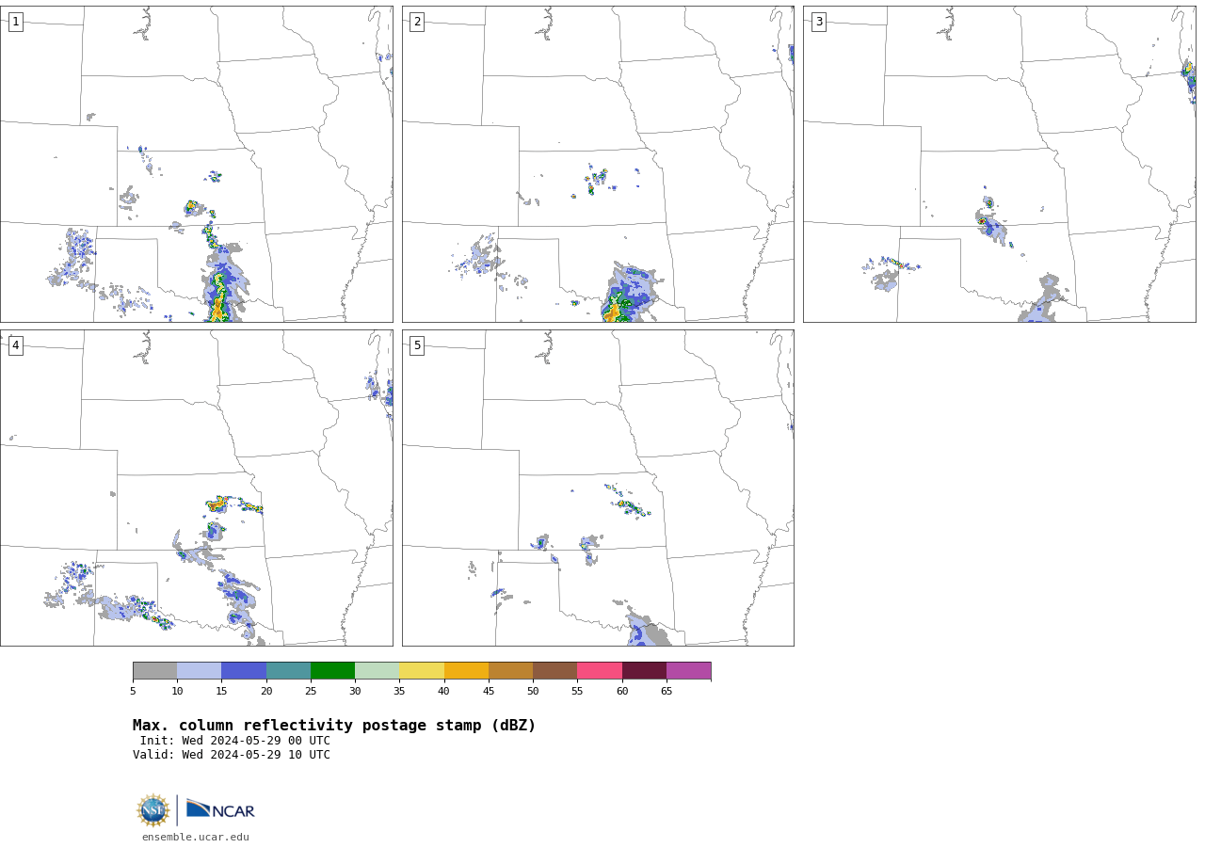Click the pale green 30-35 dBZ swatch

pyautogui.click(x=377, y=671)
